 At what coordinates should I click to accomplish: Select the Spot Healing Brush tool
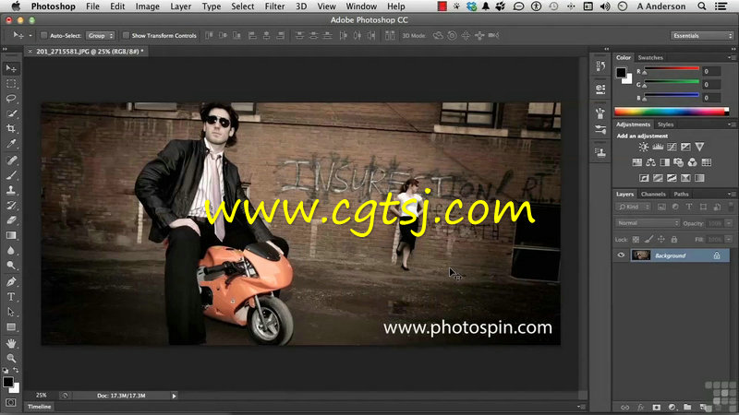11,160
